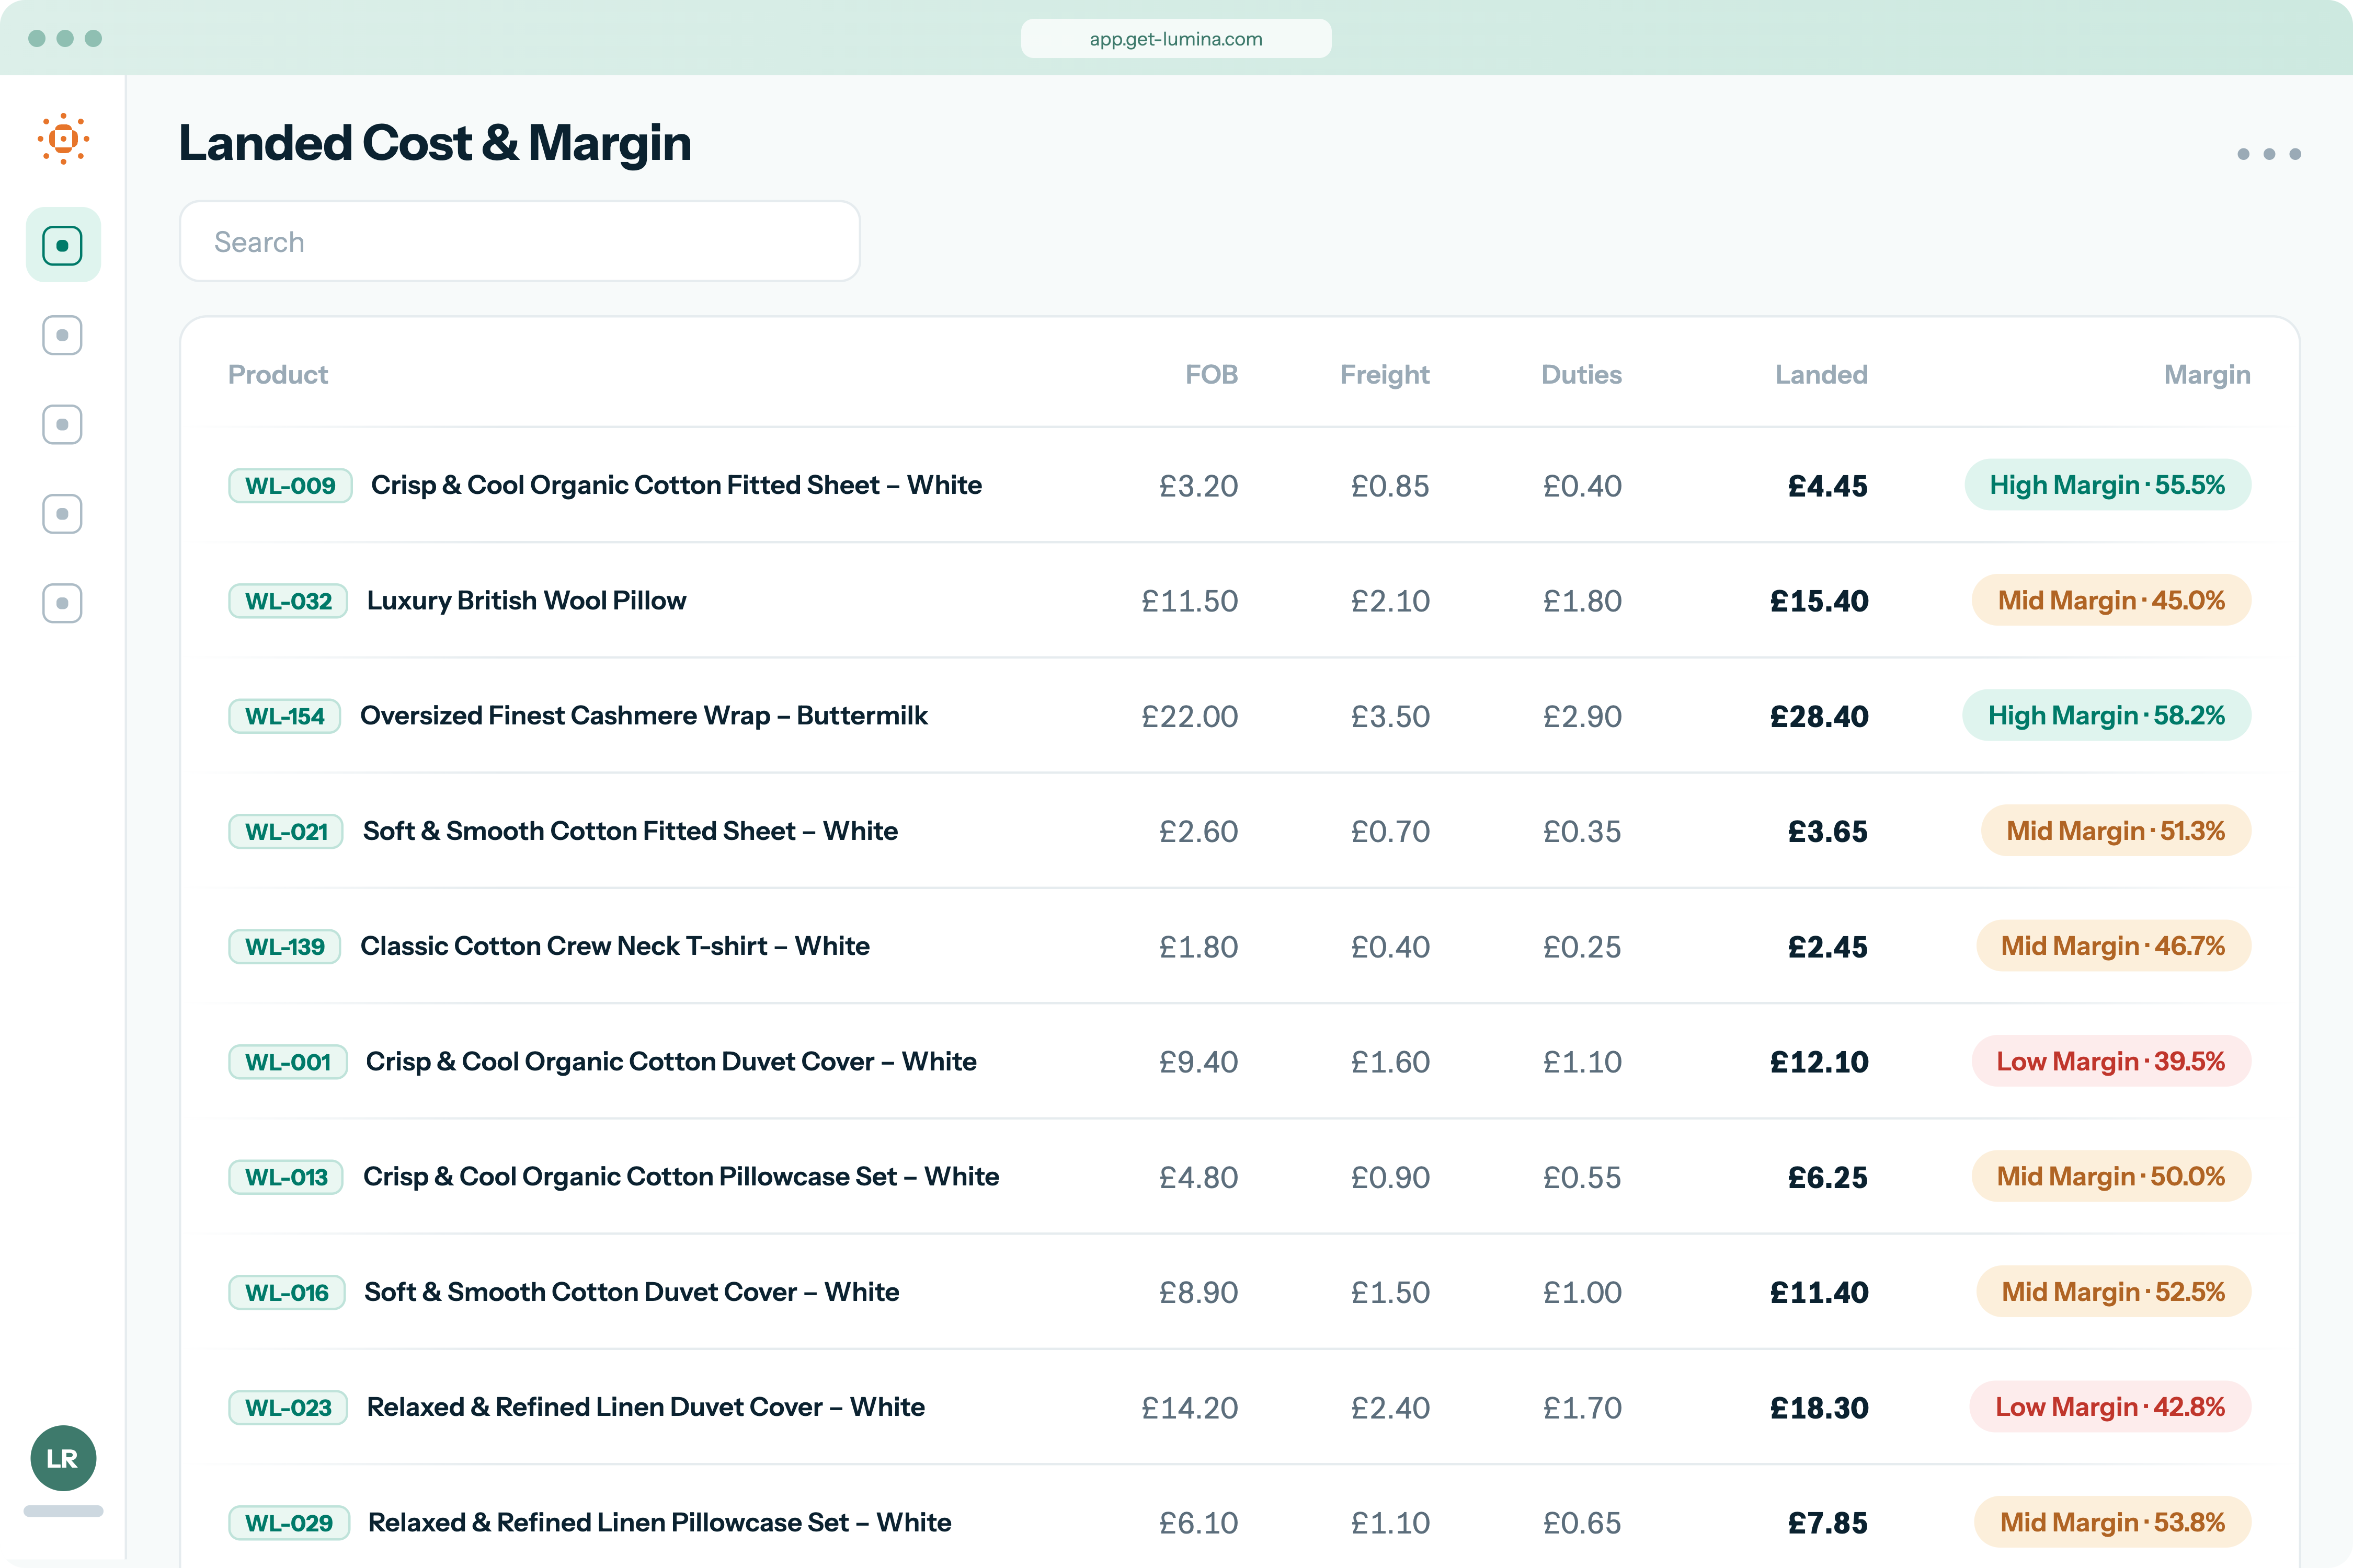
Task: Open the LR user avatar
Action: point(63,1458)
